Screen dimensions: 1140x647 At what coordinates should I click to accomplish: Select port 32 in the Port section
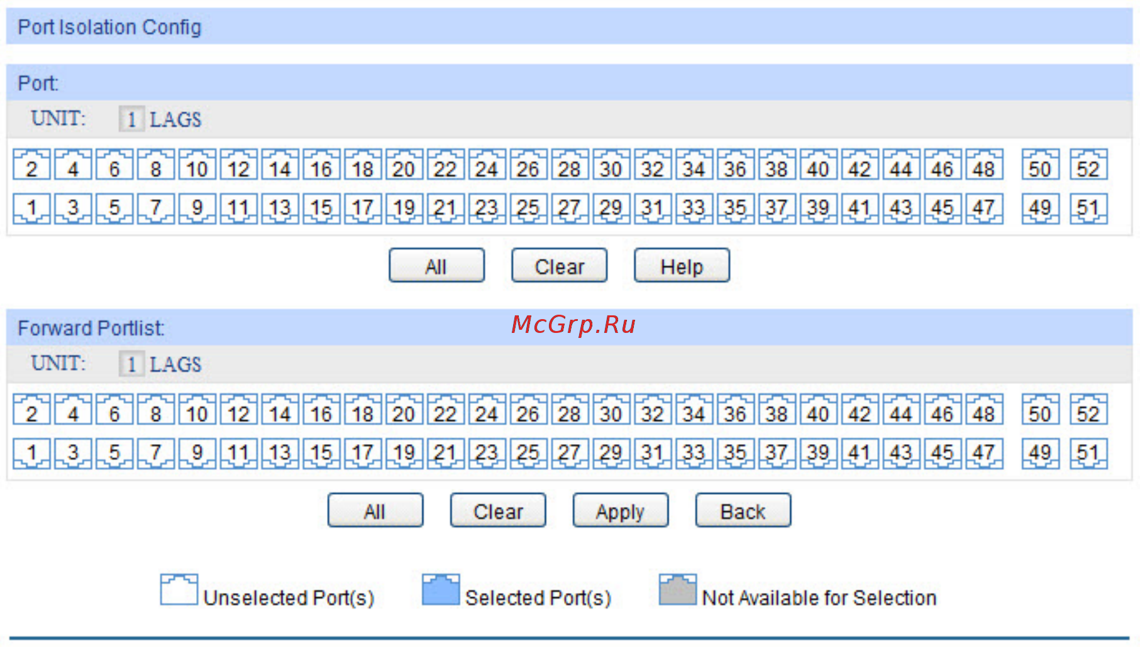coord(653,165)
